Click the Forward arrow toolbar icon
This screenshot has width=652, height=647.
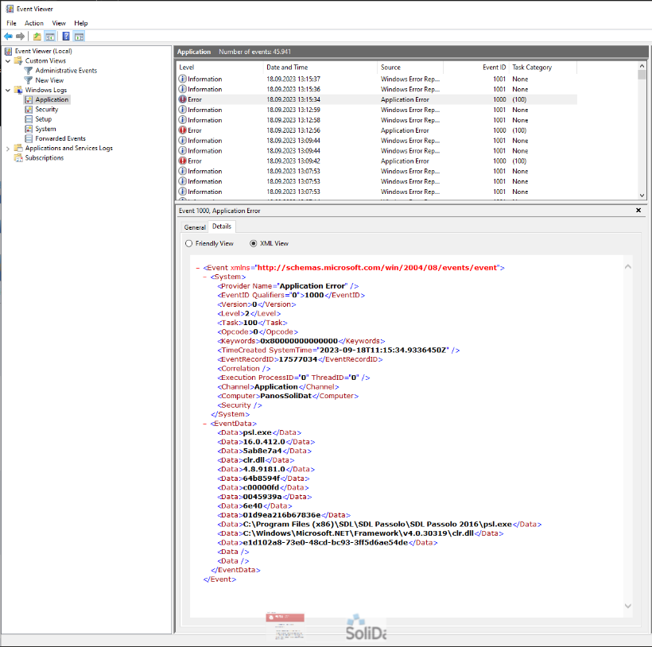pyautogui.click(x=20, y=37)
